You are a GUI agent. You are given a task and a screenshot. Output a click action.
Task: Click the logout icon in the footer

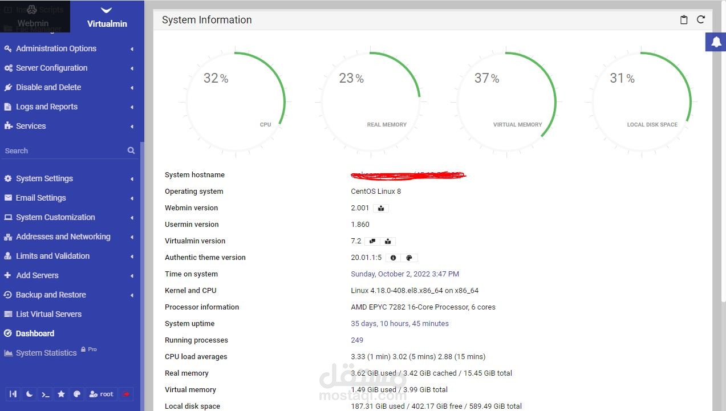(126, 394)
